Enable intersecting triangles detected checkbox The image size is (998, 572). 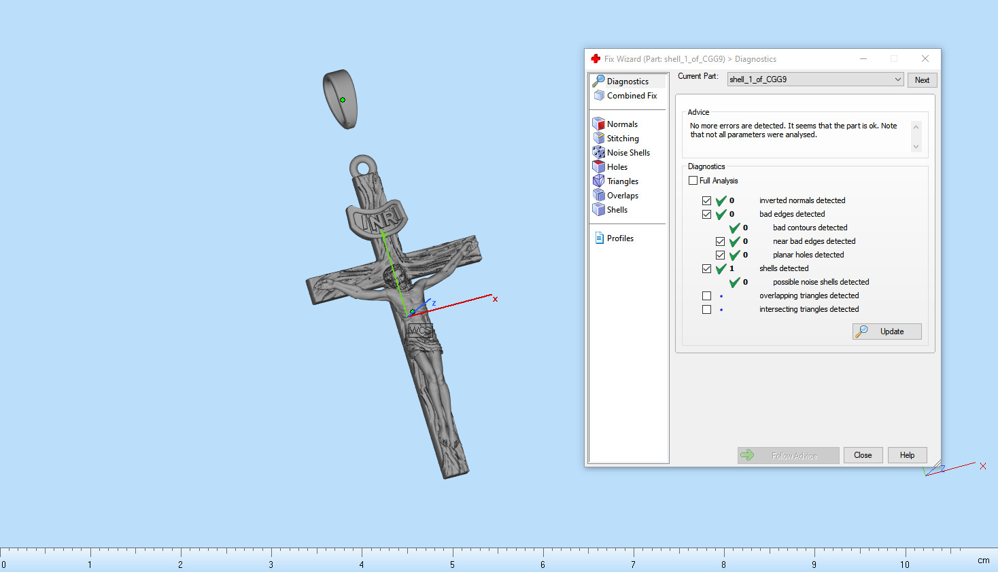[707, 309]
